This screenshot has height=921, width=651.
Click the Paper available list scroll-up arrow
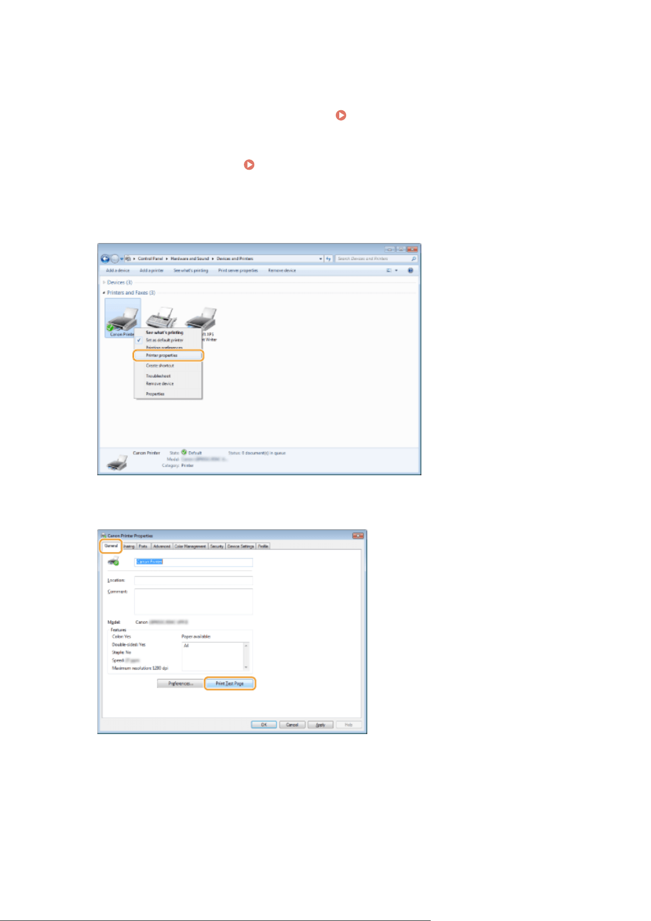pyautogui.click(x=246, y=645)
